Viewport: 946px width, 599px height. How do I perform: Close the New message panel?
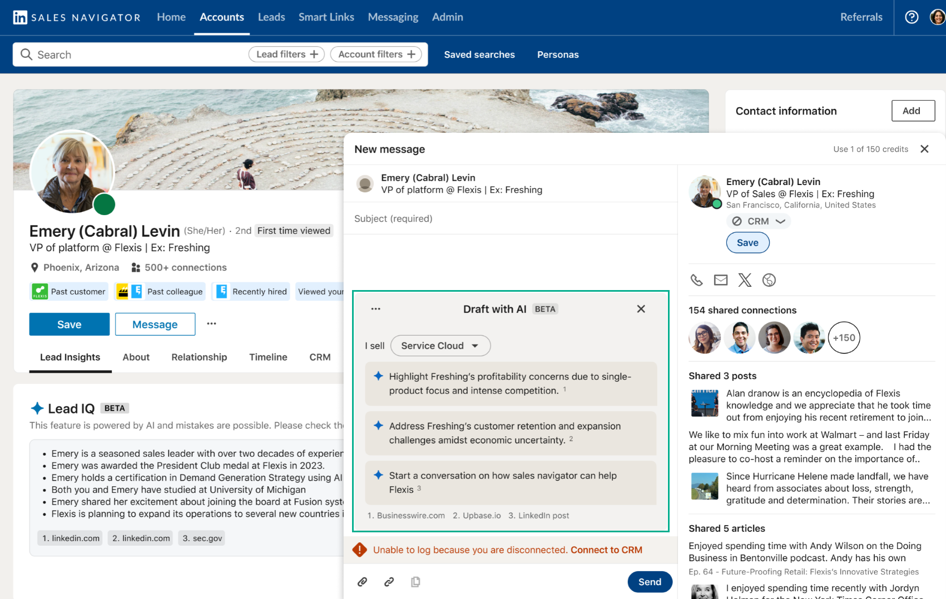(x=924, y=149)
